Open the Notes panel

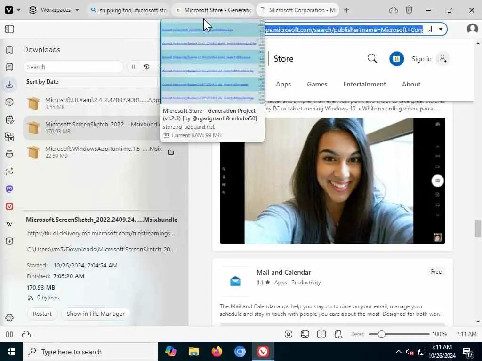point(9,119)
